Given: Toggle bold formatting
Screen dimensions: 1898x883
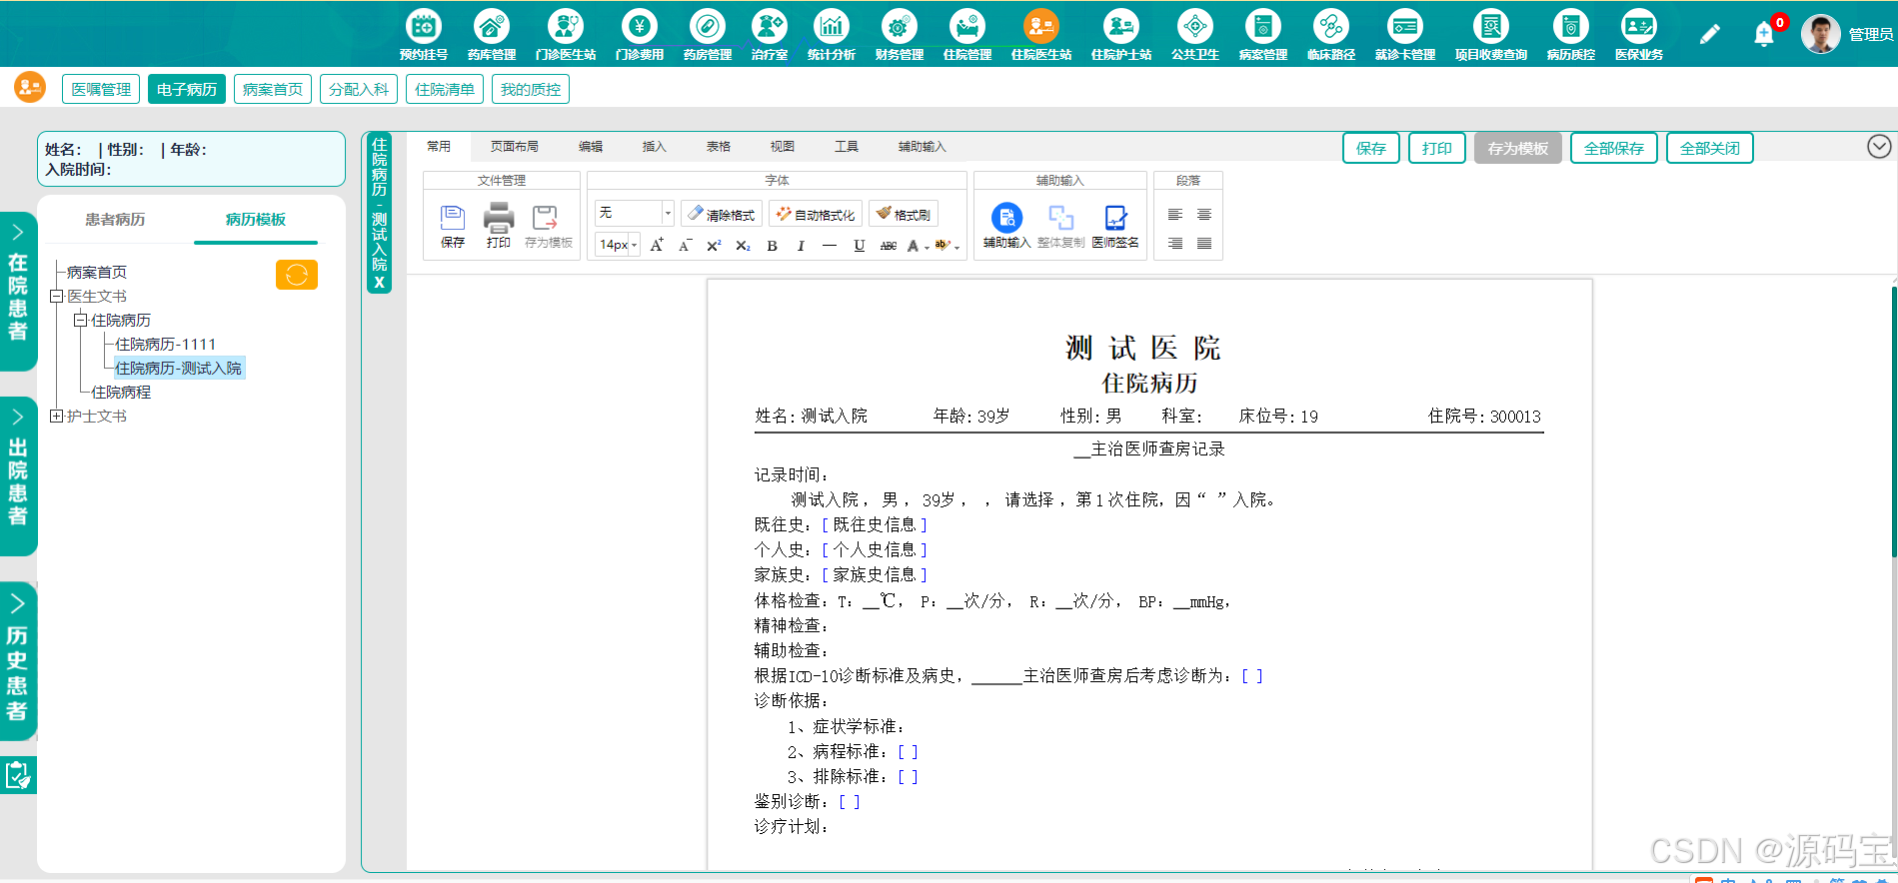Looking at the screenshot, I should pos(772,245).
